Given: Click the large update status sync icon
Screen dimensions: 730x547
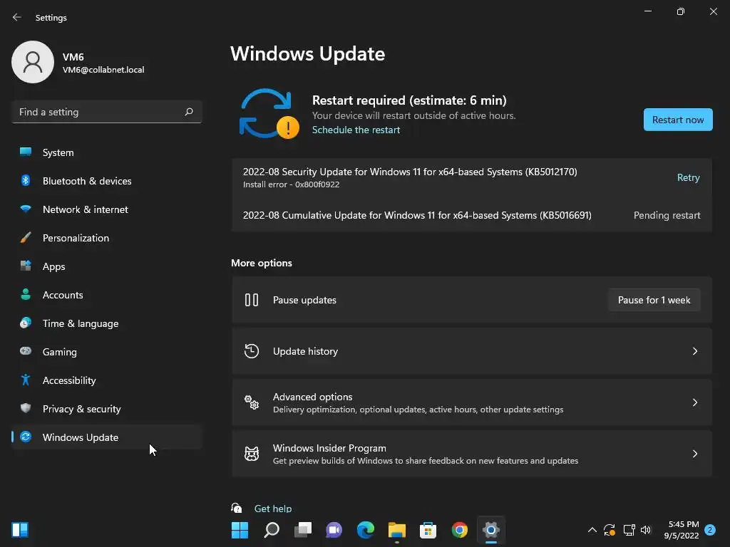Looking at the screenshot, I should pos(269,113).
